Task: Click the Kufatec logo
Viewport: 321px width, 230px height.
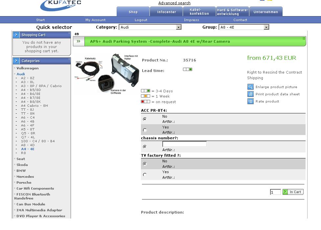Action: 60,5
